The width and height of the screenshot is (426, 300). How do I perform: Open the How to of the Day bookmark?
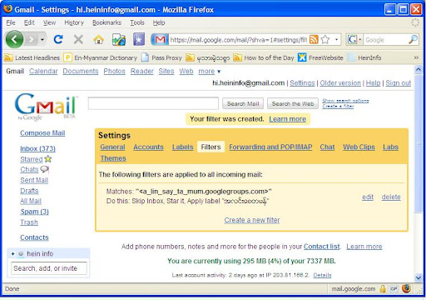pyautogui.click(x=264, y=57)
